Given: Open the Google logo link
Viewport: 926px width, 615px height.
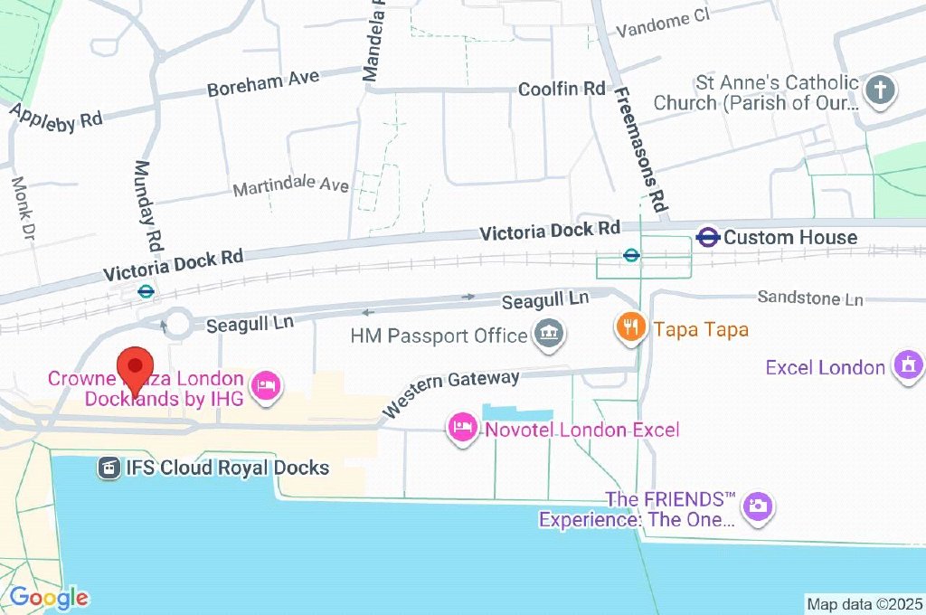Looking at the screenshot, I should [49, 598].
